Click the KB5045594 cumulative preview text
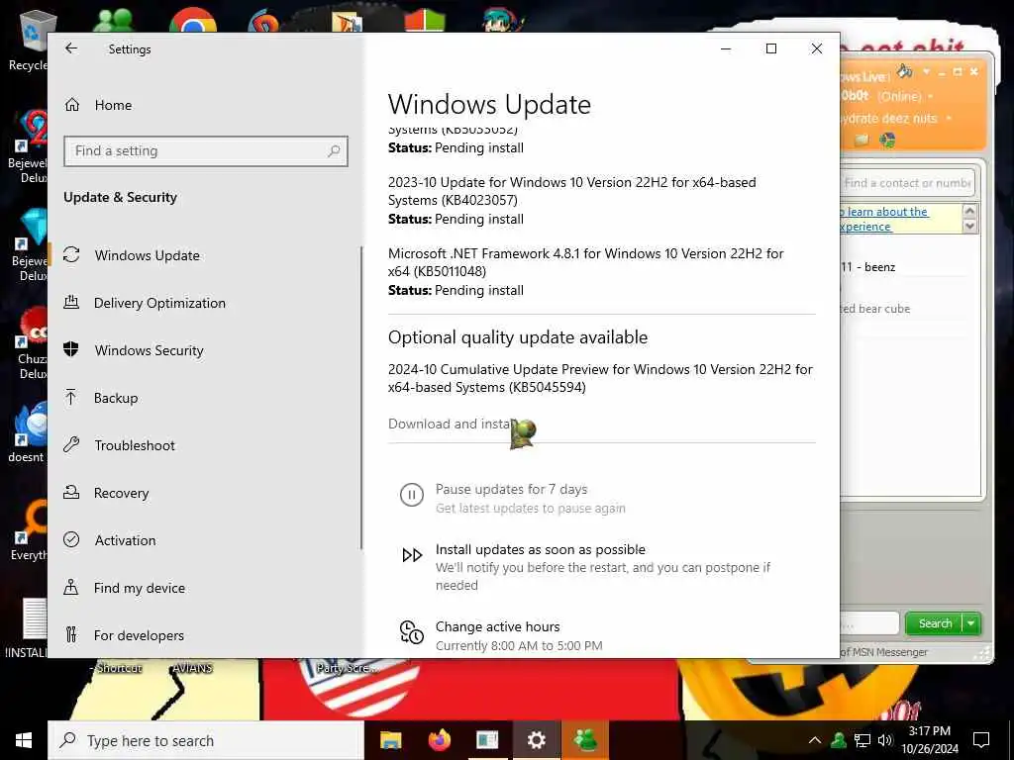1014x760 pixels. pos(600,378)
